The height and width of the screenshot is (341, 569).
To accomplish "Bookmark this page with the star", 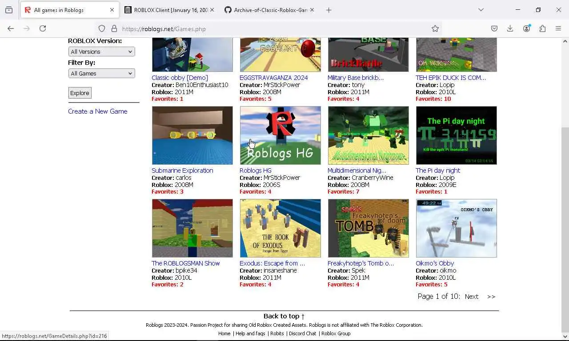I will [435, 29].
